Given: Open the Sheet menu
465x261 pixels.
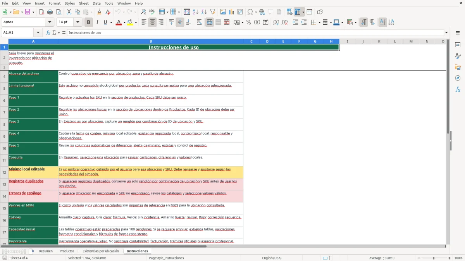Looking at the screenshot, I should [84, 3].
